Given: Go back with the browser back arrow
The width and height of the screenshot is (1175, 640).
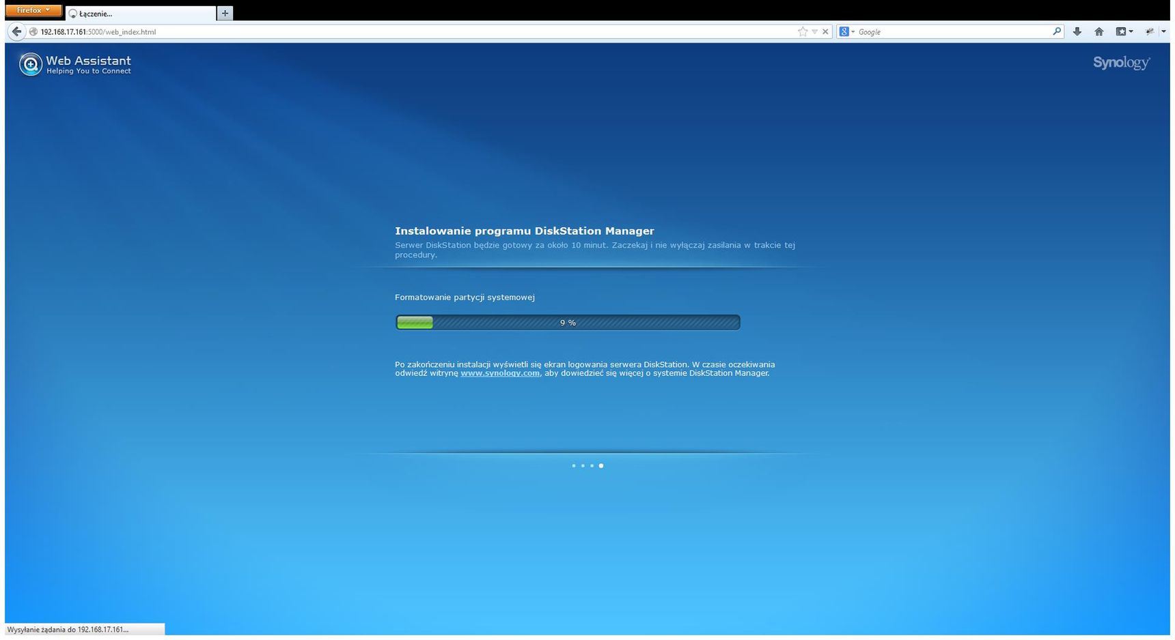Looking at the screenshot, I should 16,31.
